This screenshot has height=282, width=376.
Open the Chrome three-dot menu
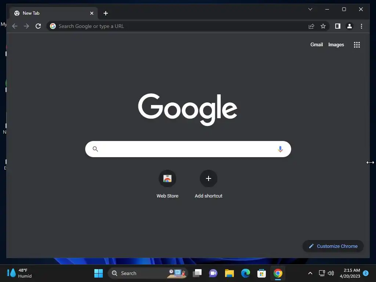coord(361,26)
